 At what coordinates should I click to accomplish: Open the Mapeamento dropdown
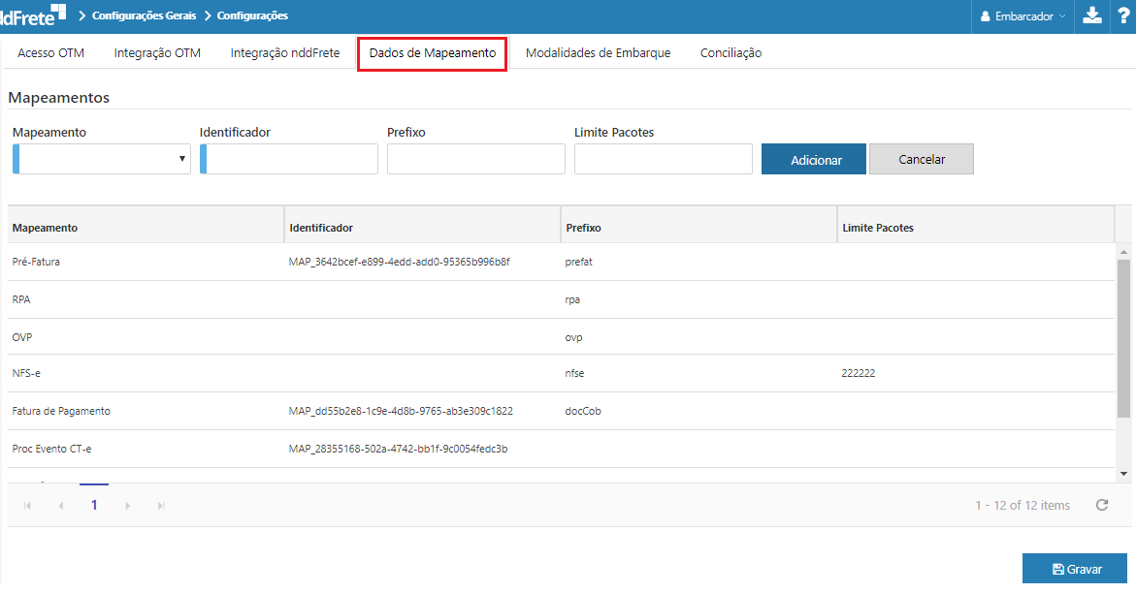point(102,159)
